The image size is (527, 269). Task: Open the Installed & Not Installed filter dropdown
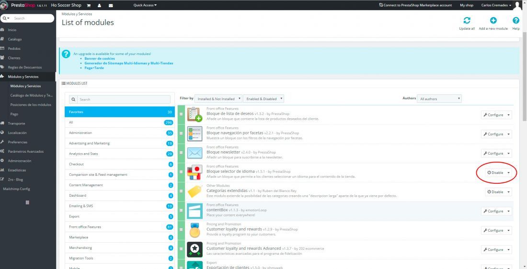coord(218,99)
